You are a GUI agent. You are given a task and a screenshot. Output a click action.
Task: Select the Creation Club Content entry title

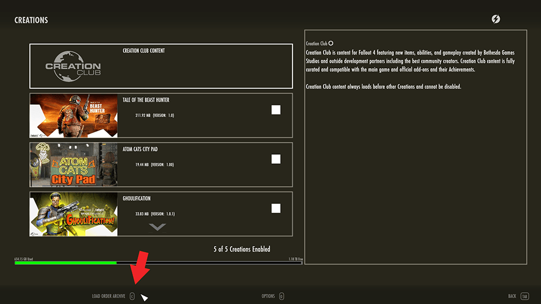coord(144,51)
